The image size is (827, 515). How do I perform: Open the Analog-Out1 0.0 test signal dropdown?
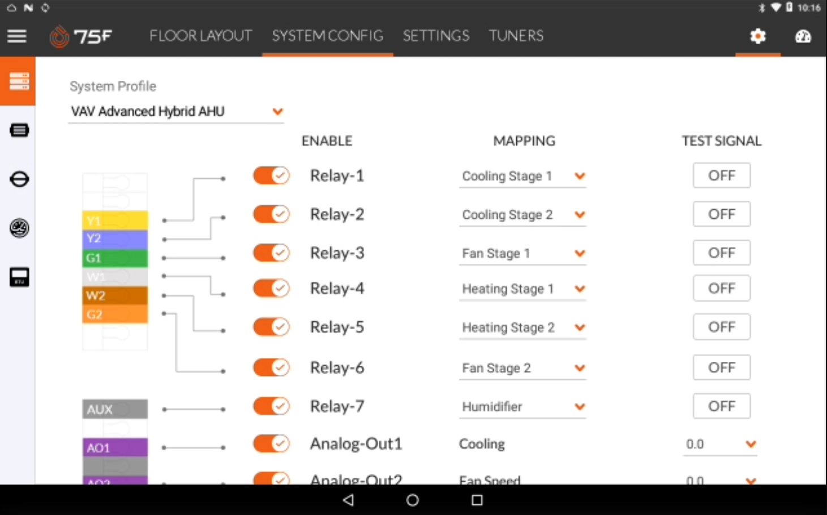(x=720, y=444)
